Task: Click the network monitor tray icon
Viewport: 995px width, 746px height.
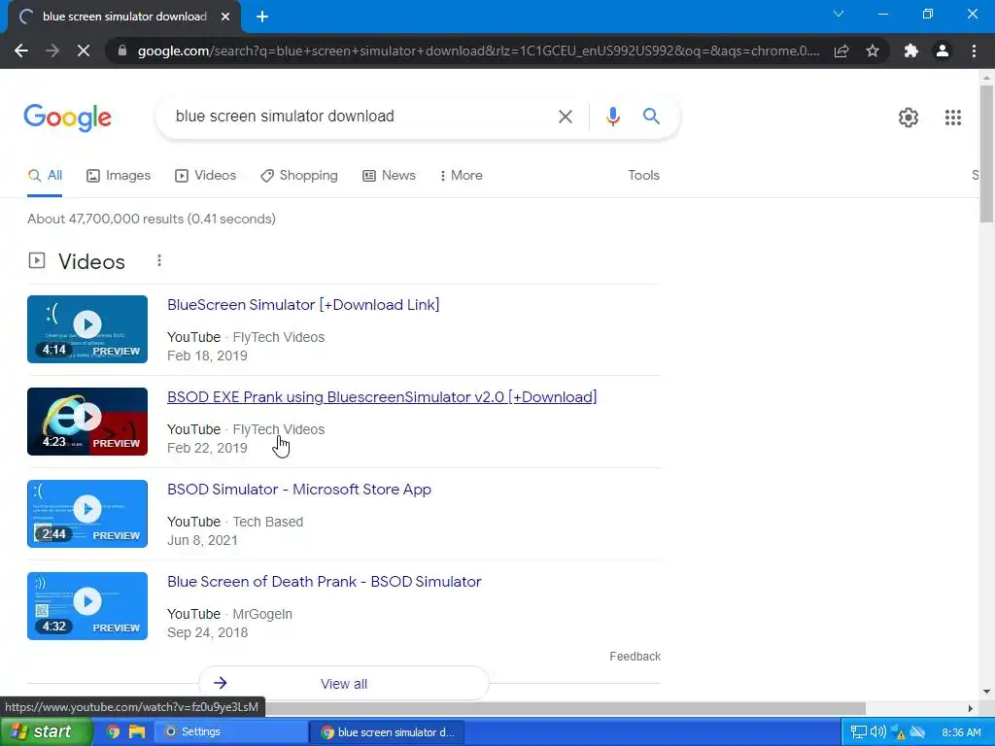Action: point(859,732)
